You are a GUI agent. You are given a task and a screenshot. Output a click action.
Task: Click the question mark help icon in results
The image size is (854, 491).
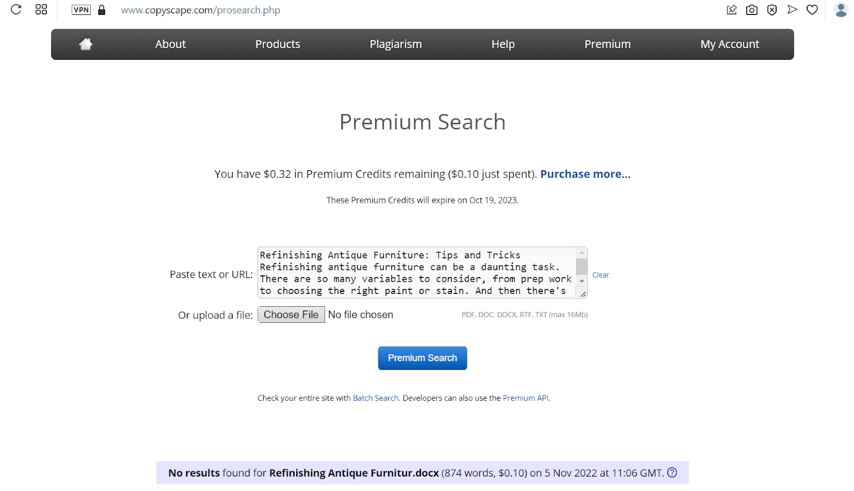pyautogui.click(x=672, y=472)
